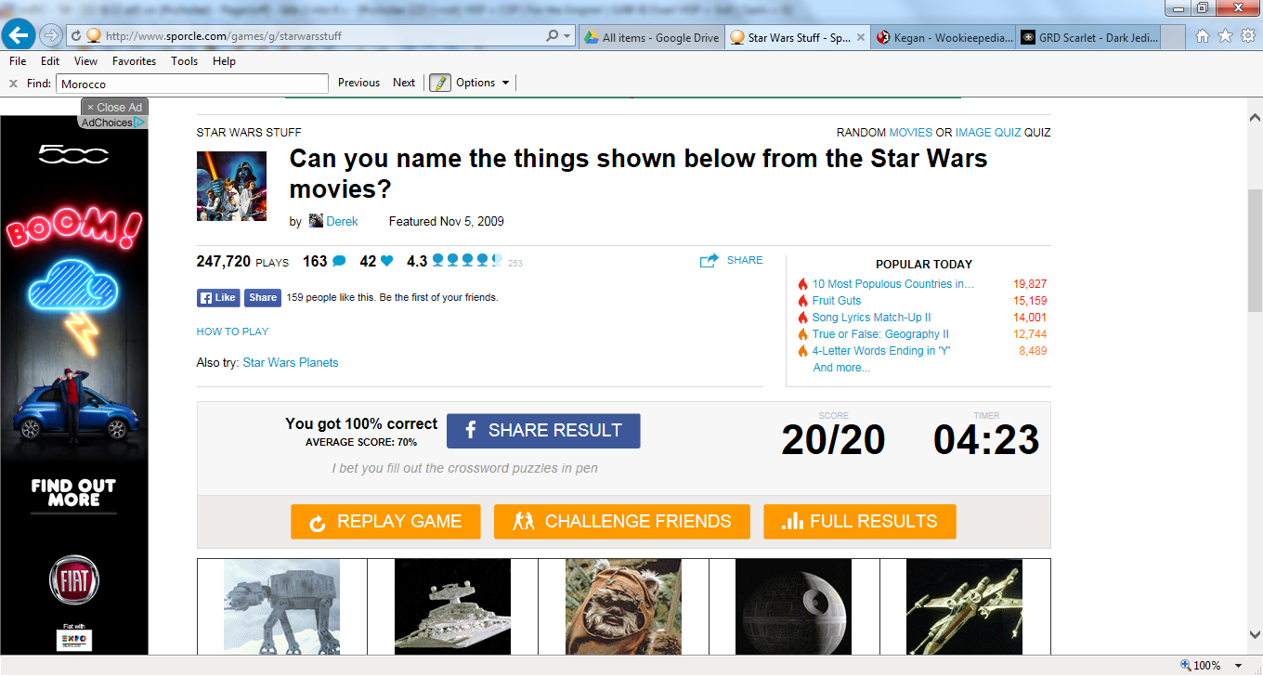Open the address bar search dropdown arrow
Viewport: 1263px width, 676px height.
click(567, 36)
